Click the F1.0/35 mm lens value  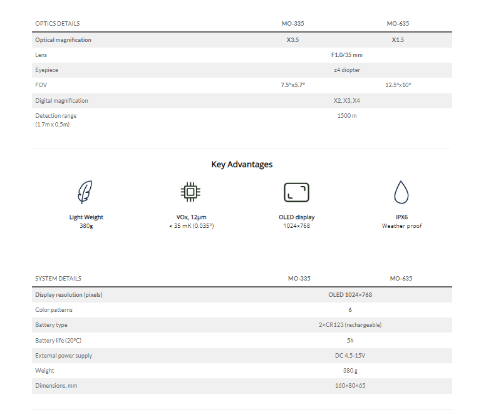pyautogui.click(x=347, y=55)
